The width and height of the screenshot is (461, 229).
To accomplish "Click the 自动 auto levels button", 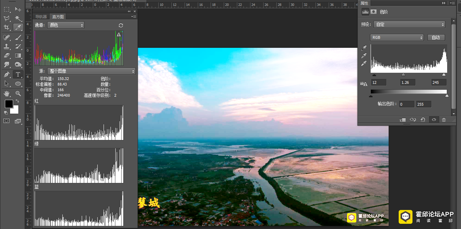I will tap(436, 37).
